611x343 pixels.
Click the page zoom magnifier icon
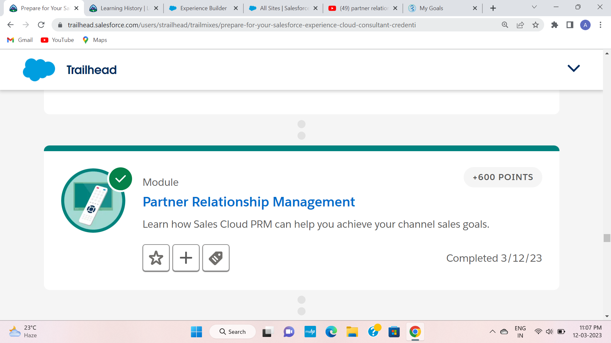(505, 25)
